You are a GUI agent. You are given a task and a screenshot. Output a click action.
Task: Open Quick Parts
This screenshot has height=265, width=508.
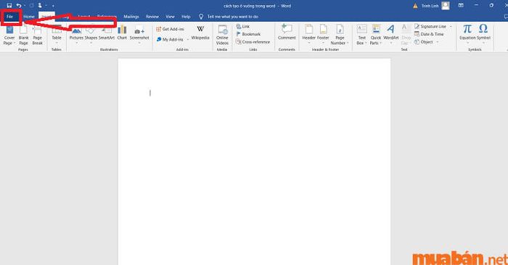tap(376, 35)
